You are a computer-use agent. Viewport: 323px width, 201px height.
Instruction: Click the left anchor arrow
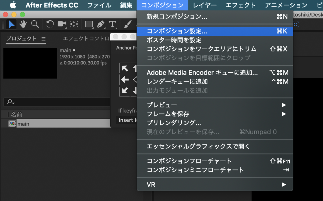pyautogui.click(x=125, y=80)
